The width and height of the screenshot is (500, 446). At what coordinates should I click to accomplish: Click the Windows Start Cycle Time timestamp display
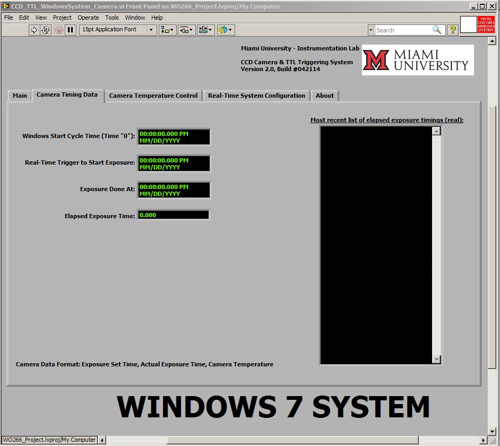174,137
